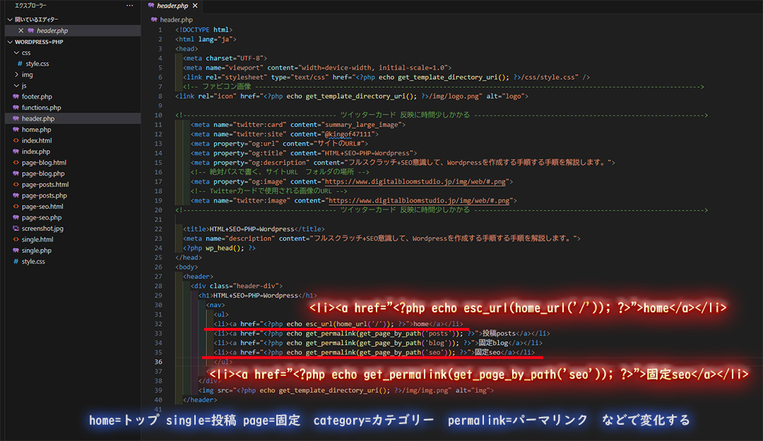Screen dimensions: 763x441
Task: Click the PHP icon beside page-seo.php
Action: pos(16,218)
